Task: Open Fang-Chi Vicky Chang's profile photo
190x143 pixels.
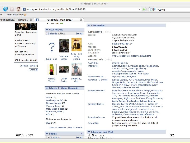Action: tap(77, 44)
